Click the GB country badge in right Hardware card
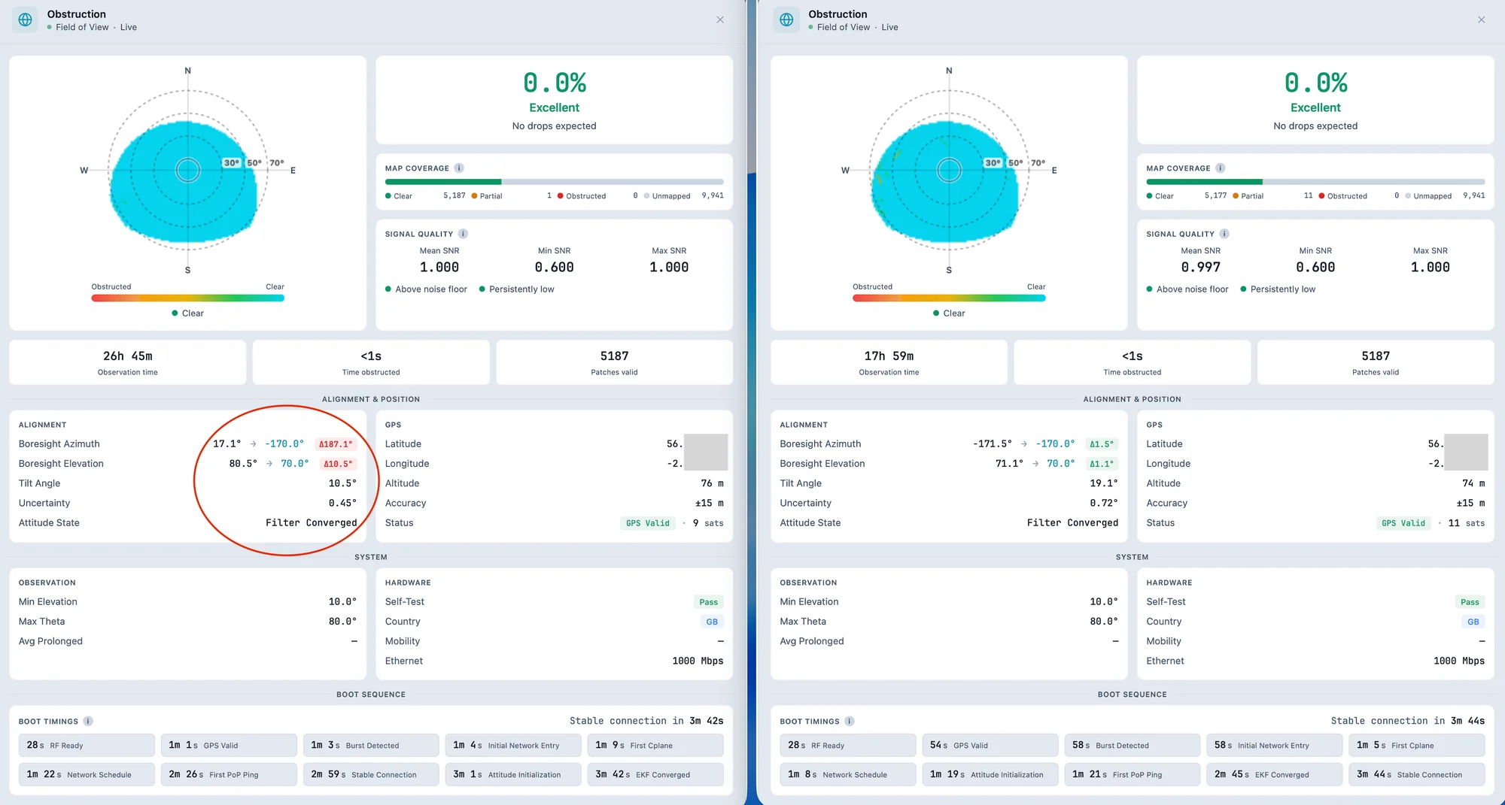Viewport: 1505px width, 805px height. click(1473, 622)
